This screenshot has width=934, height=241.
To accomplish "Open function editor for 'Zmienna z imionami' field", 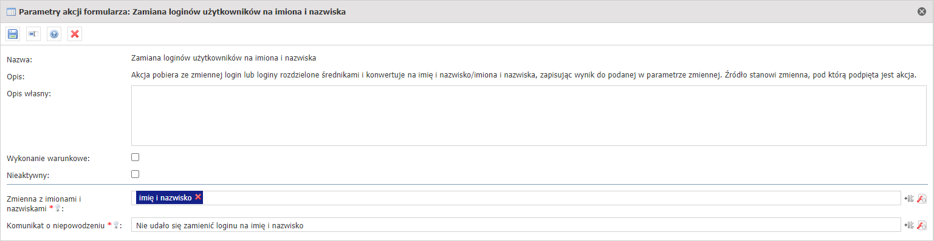I will 922,198.
